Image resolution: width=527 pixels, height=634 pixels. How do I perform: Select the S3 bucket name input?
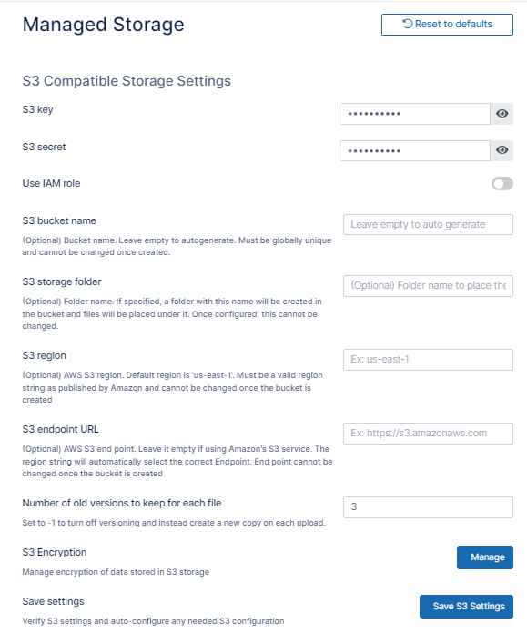[x=428, y=224]
